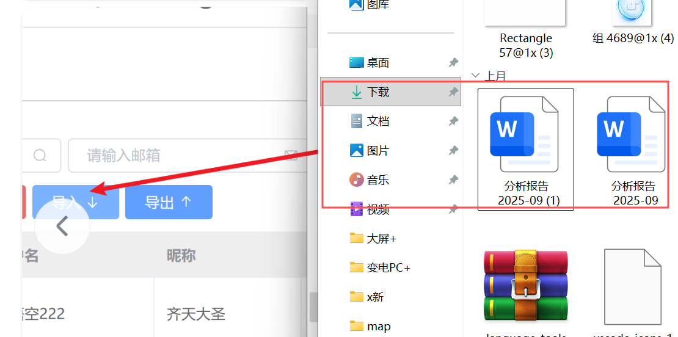
Task: Click the pin icon beside 视频
Action: (x=453, y=209)
